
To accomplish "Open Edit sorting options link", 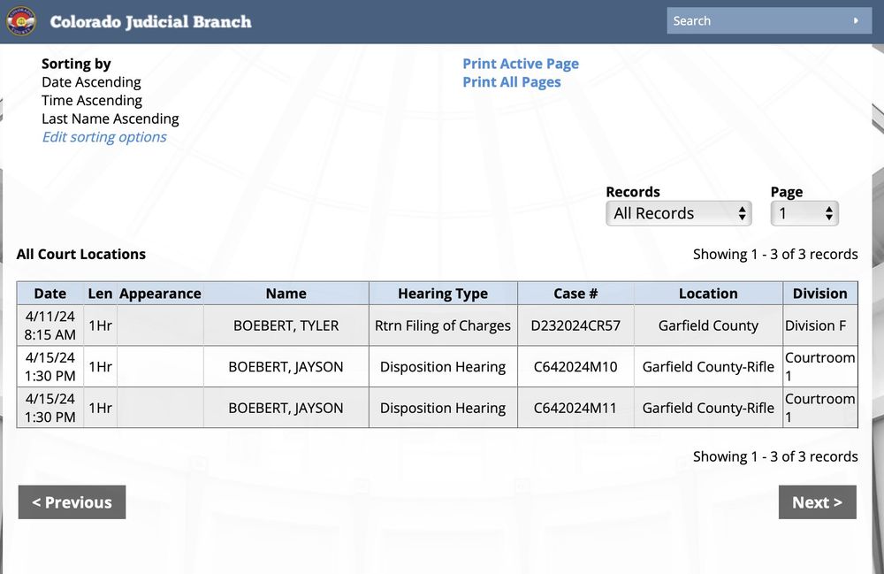I will 104,137.
